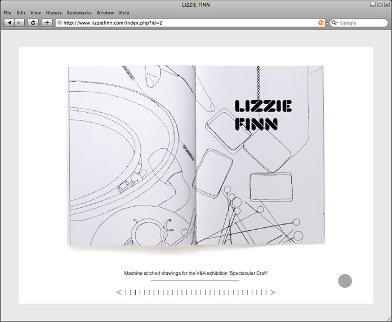
Task: Show previous image with the left chevron
Action: coord(119,292)
